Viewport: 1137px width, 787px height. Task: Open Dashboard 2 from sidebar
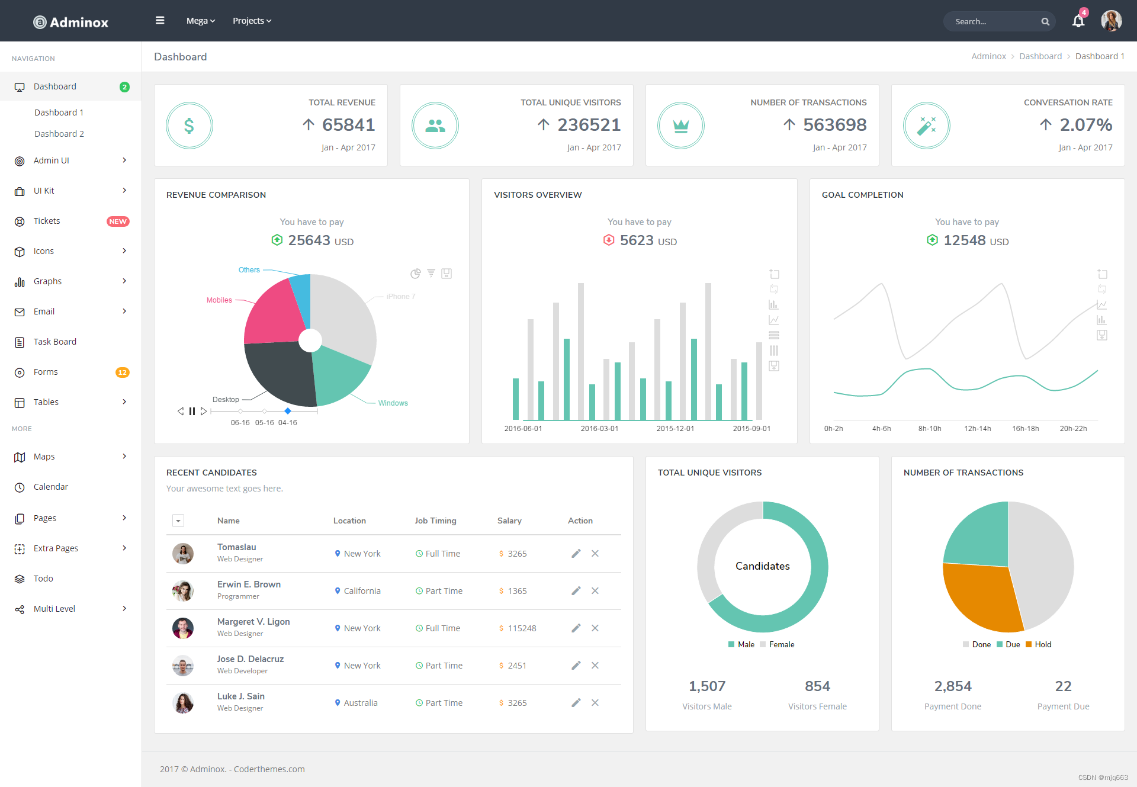[59, 134]
